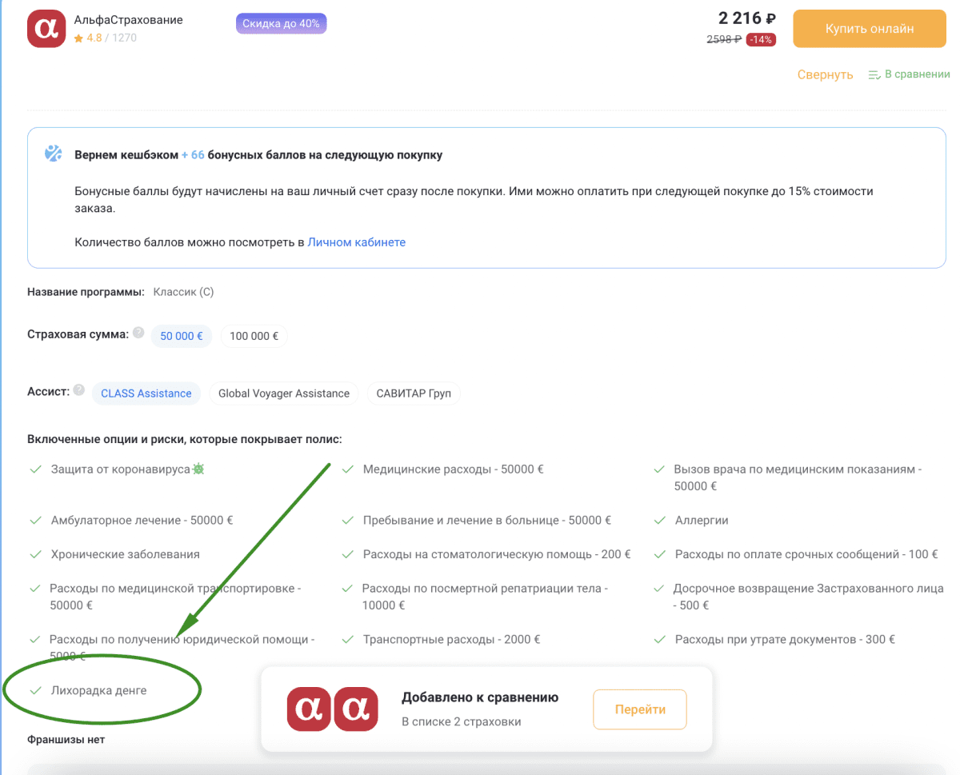Click the -14% discount badge
The width and height of the screenshot is (960, 775).
[761, 40]
